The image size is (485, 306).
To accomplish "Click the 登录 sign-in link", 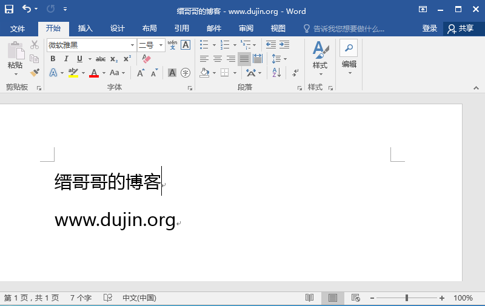I will [x=430, y=28].
